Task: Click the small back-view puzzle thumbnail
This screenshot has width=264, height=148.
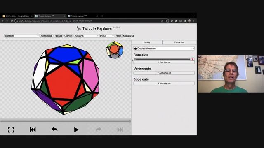Action: click(x=115, y=50)
